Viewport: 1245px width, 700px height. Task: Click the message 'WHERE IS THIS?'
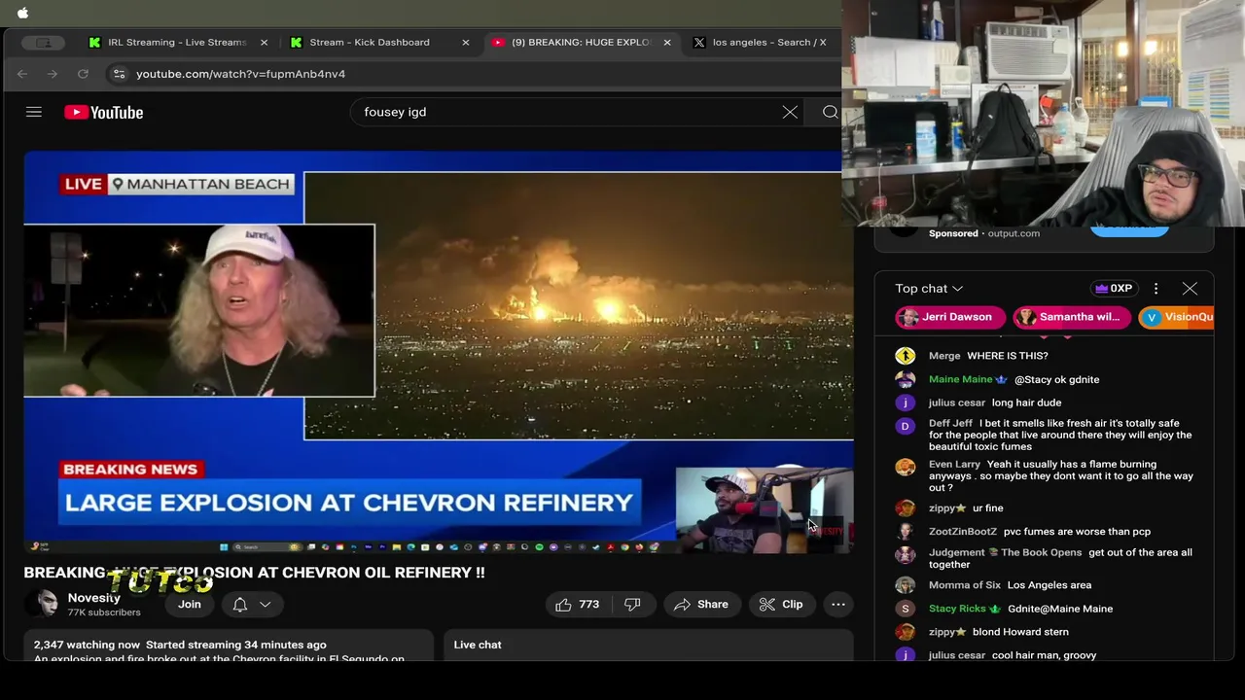pyautogui.click(x=1008, y=356)
